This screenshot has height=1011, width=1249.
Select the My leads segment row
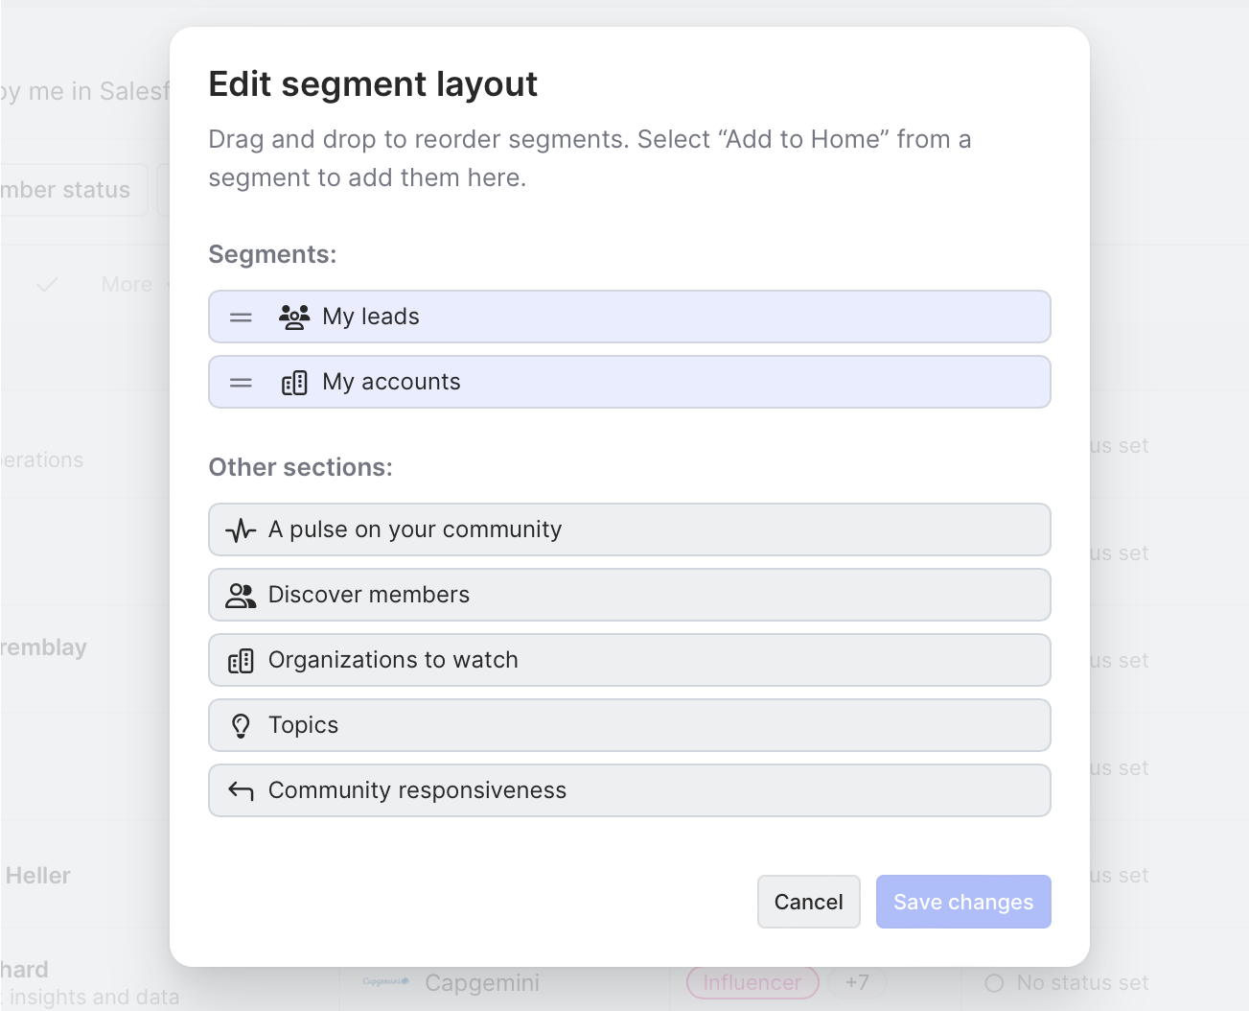click(671, 317)
